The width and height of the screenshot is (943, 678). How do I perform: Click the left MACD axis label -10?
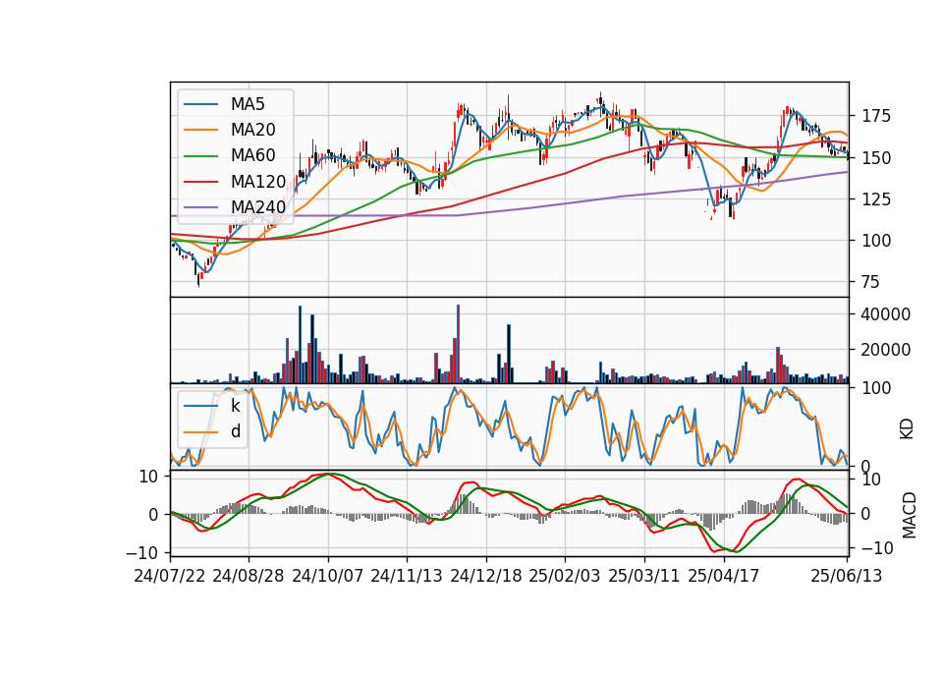click(x=141, y=553)
